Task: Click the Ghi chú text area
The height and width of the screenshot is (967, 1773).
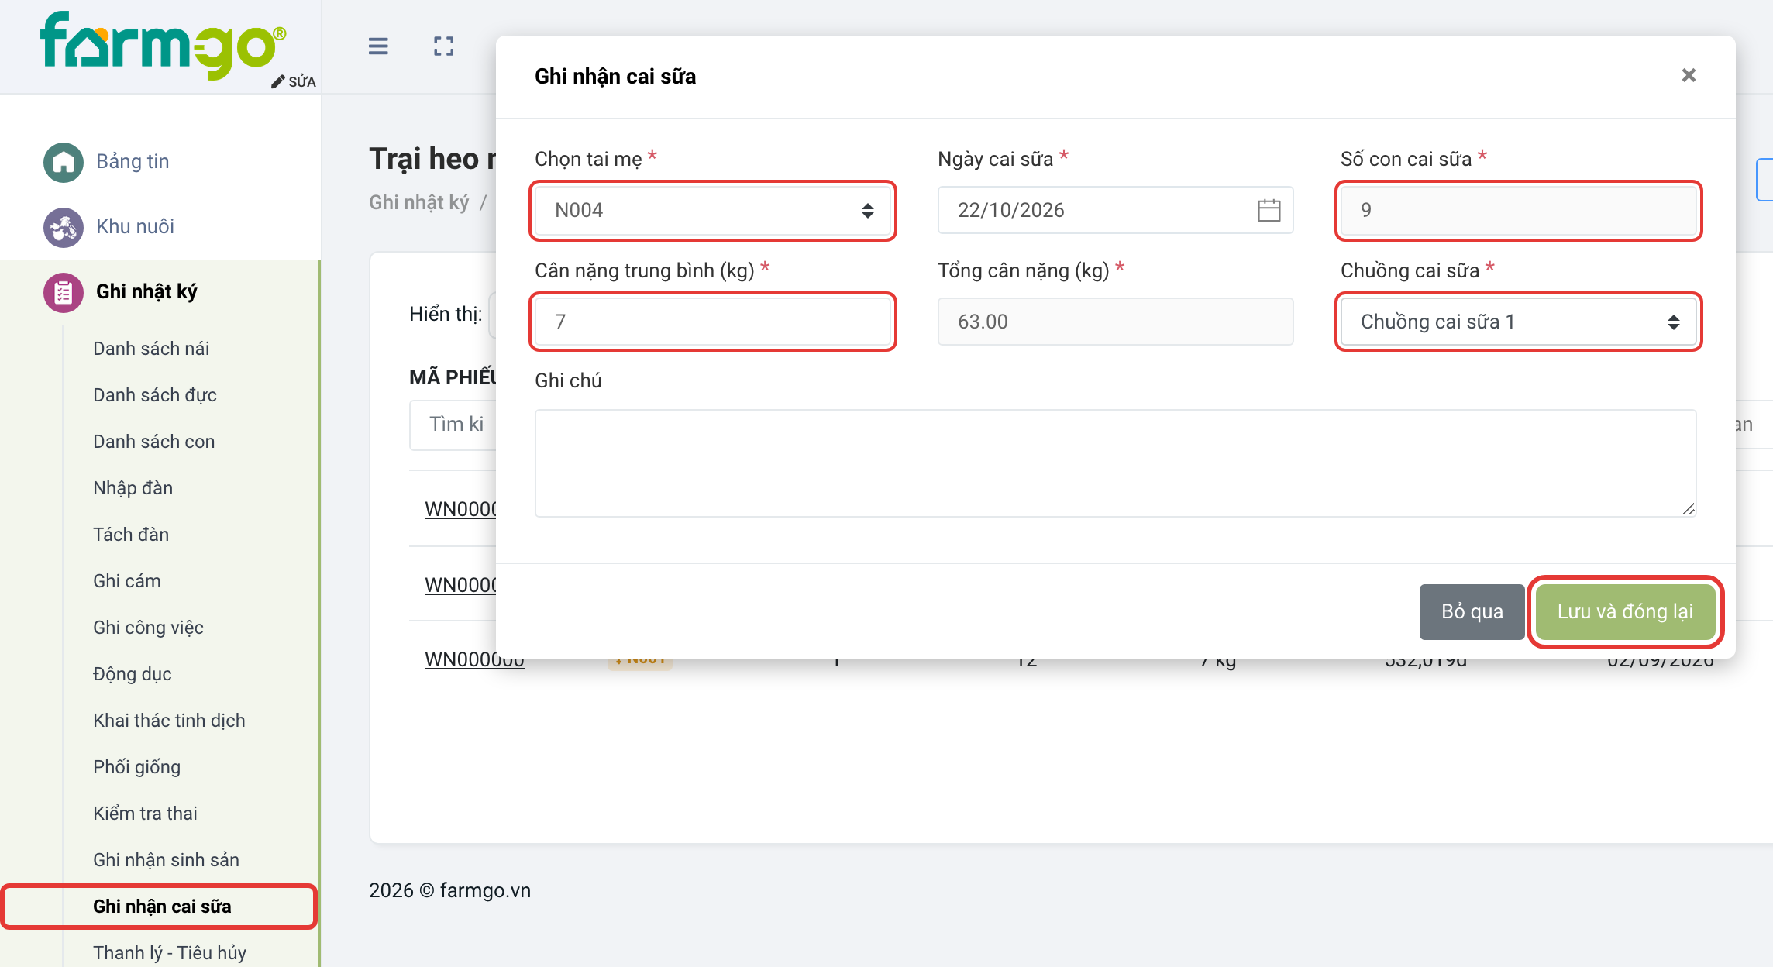Action: click(x=1116, y=463)
